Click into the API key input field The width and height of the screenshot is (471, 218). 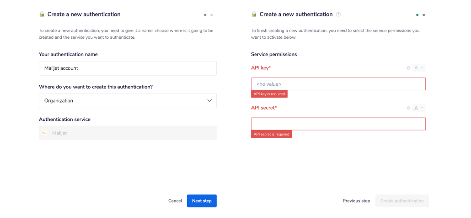tap(338, 84)
